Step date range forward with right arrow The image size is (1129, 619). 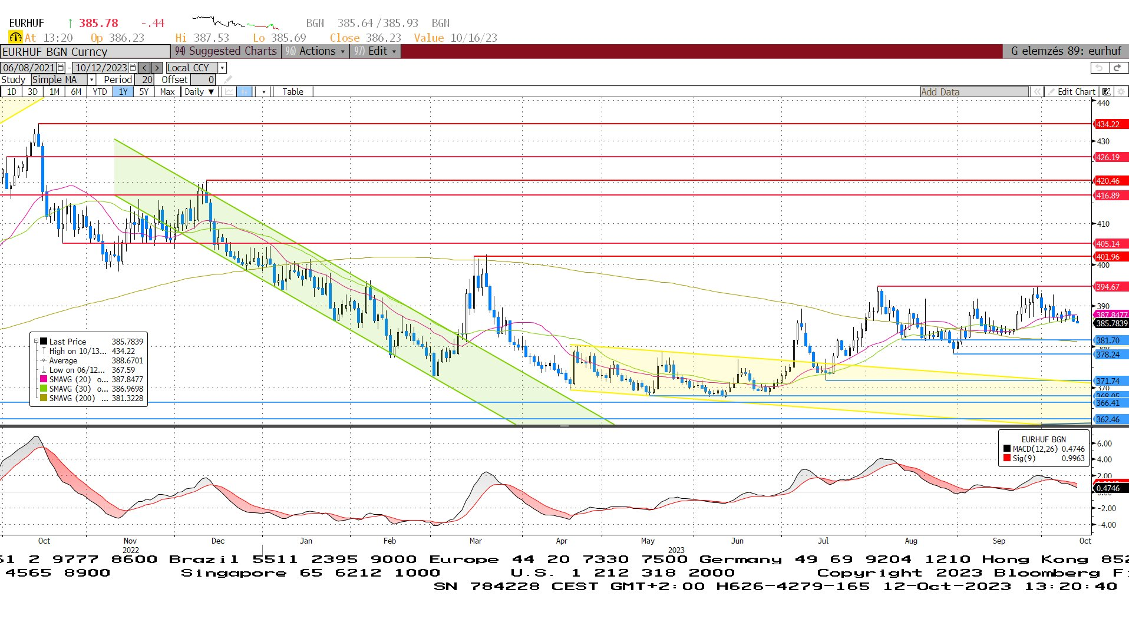(157, 68)
